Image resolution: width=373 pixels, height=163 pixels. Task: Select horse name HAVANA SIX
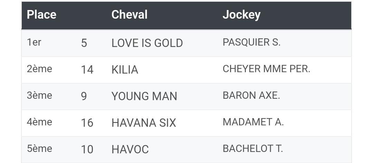(x=144, y=123)
